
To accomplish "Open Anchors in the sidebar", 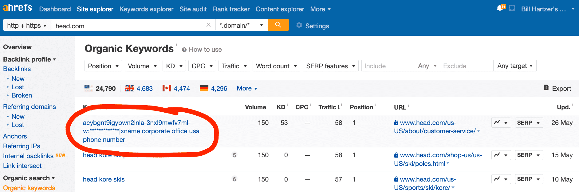I will [x=15, y=136].
